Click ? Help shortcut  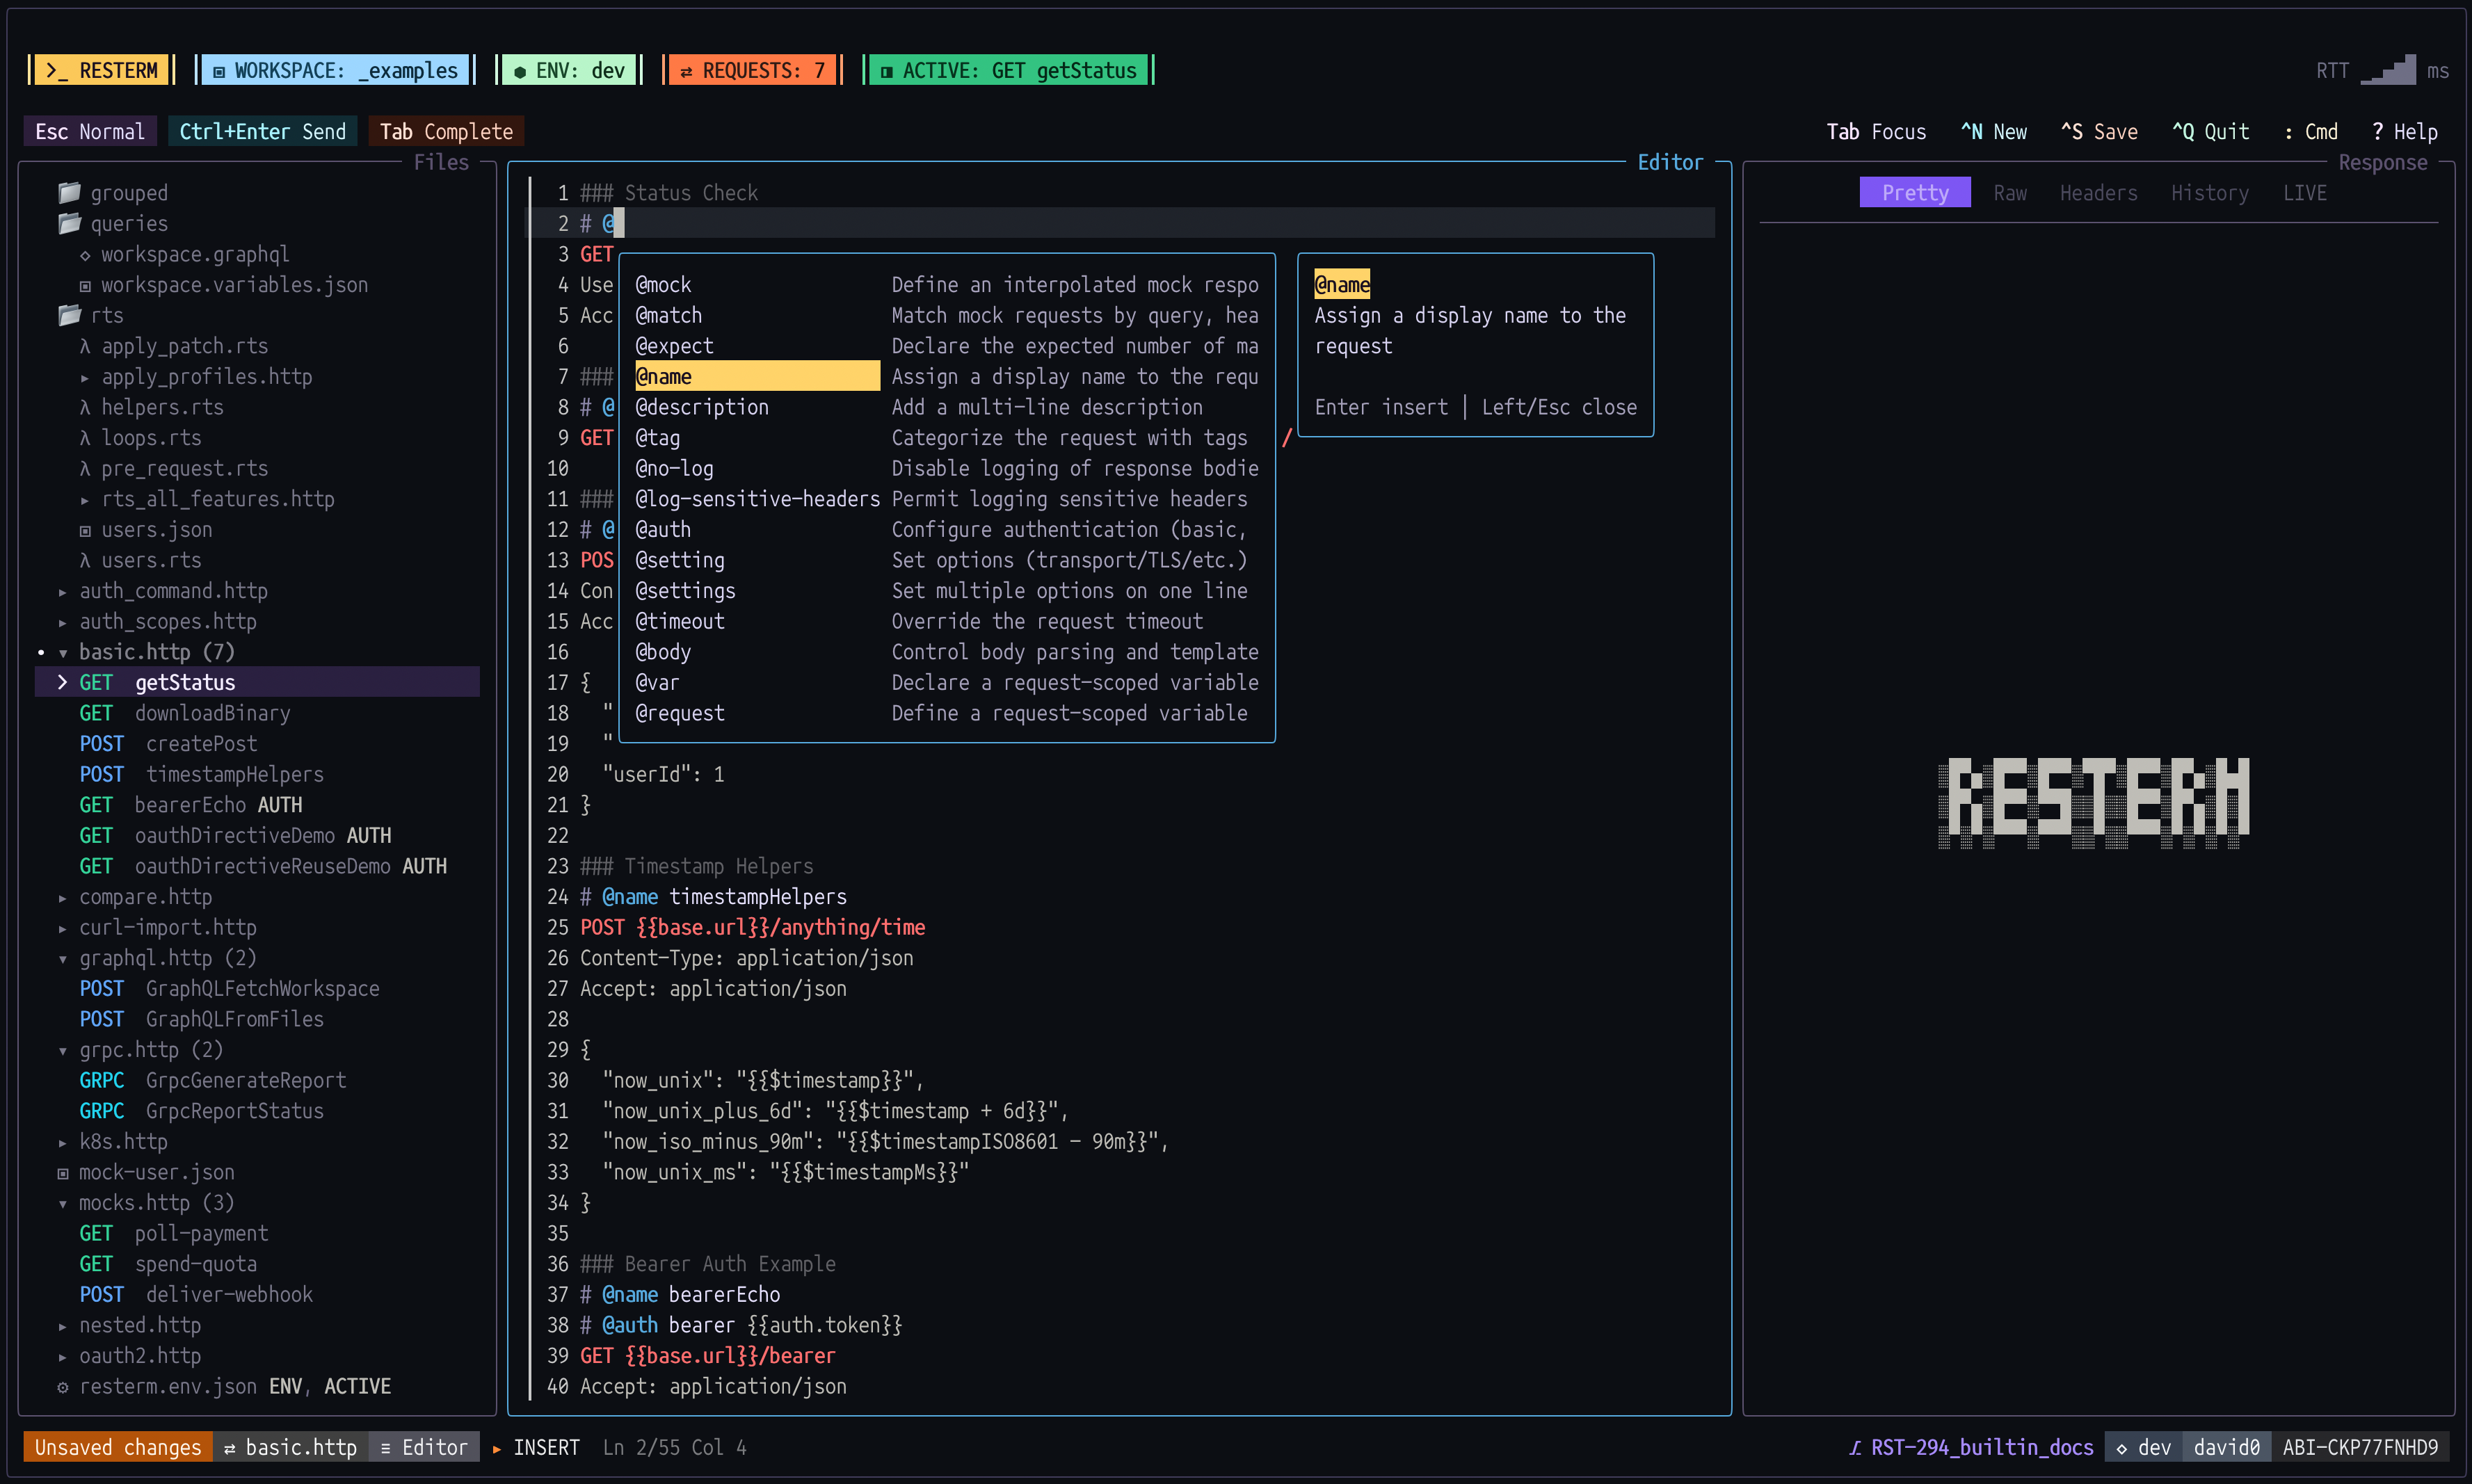pyautogui.click(x=2404, y=131)
